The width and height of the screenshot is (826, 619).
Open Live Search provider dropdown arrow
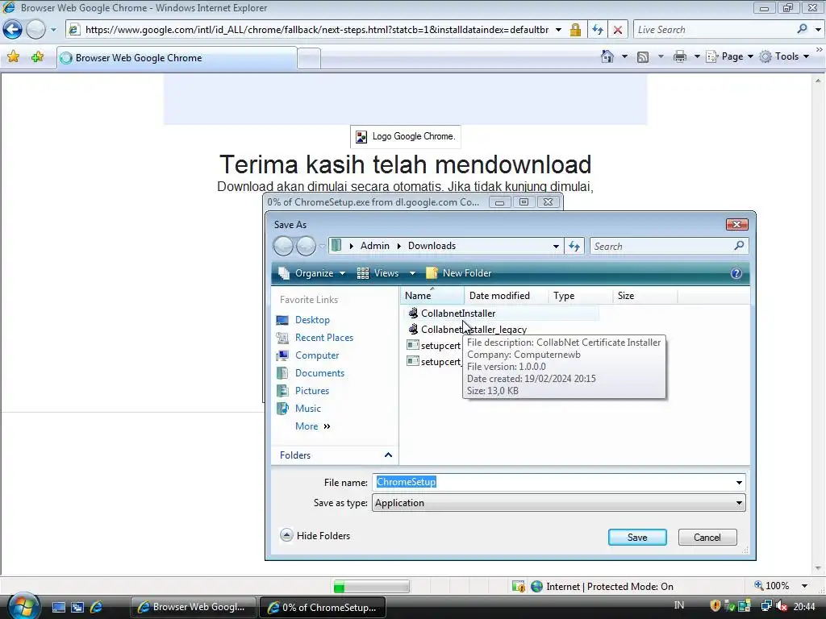818,30
